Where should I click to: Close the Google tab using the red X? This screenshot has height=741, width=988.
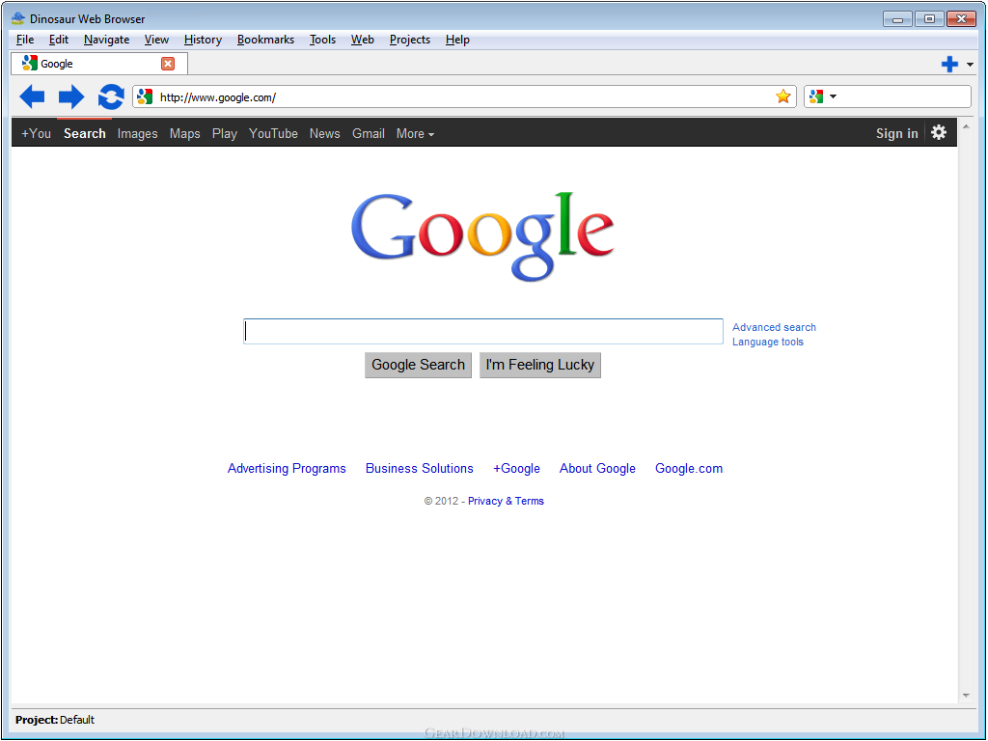(168, 64)
